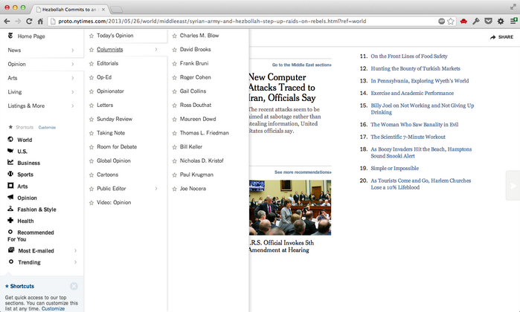The width and height of the screenshot is (520, 312).
Task: Click the Most E-mailed icon
Action: tap(11, 250)
